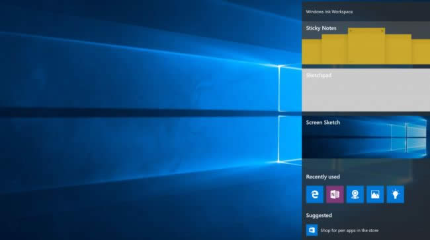This screenshot has height=240, width=430.
Task: Click the Recently used heading
Action: [x=323, y=177]
